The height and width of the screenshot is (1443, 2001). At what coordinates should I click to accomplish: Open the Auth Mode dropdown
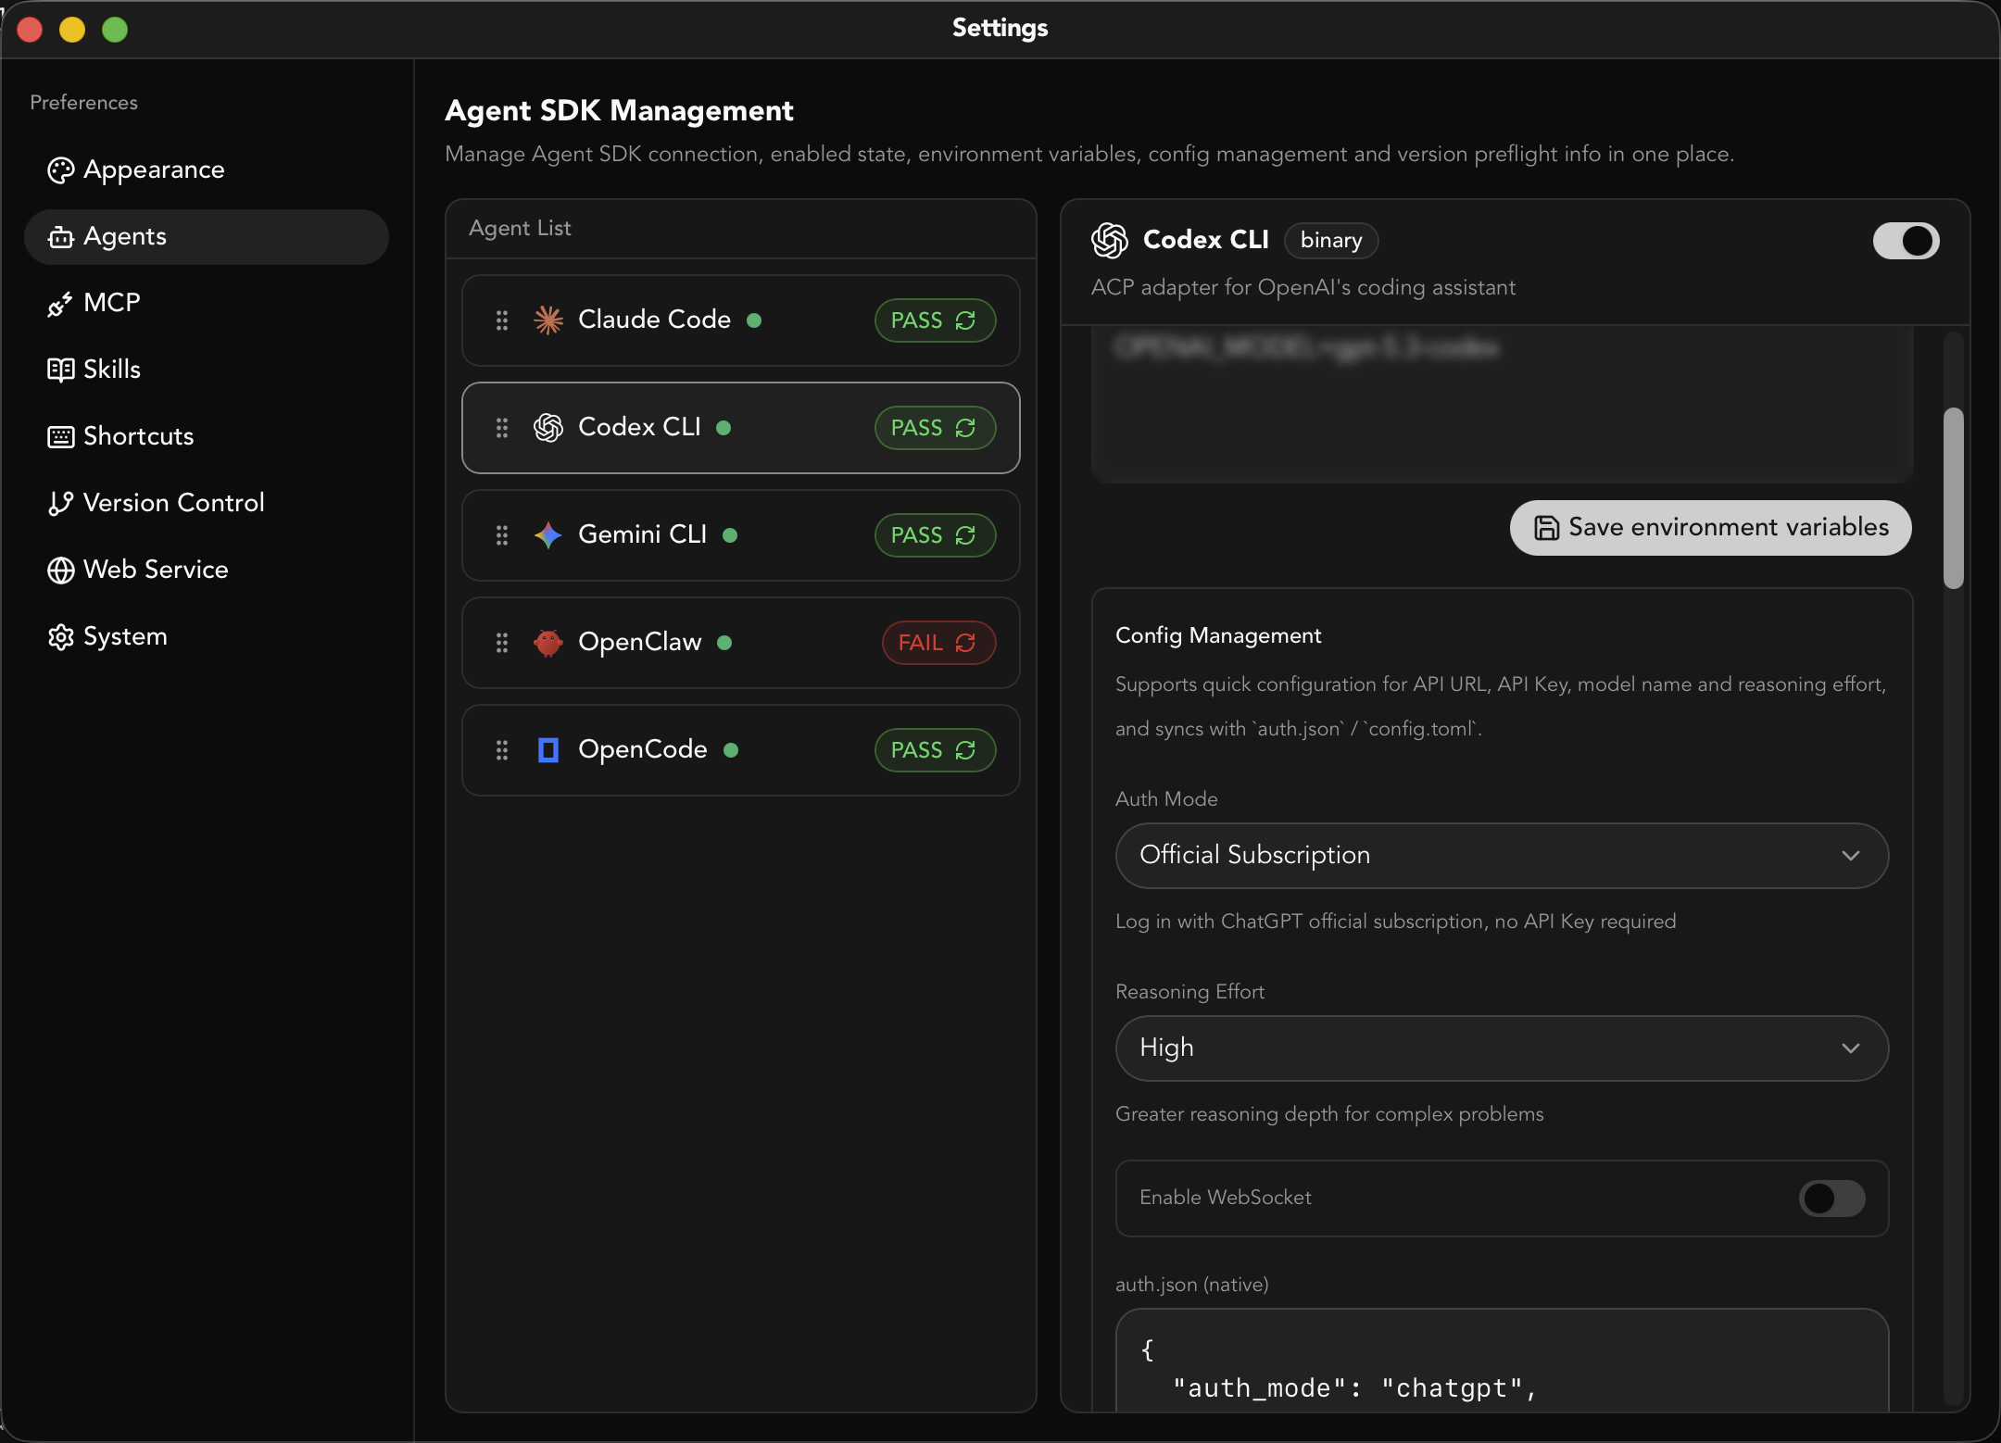click(1501, 856)
